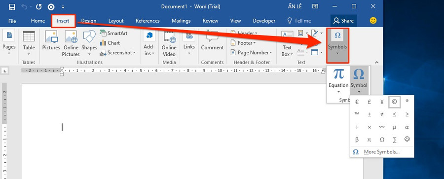Image resolution: width=444 pixels, height=179 pixels.
Task: Click the circle Touch/Mouse mode icon
Action: (x=51, y=6)
